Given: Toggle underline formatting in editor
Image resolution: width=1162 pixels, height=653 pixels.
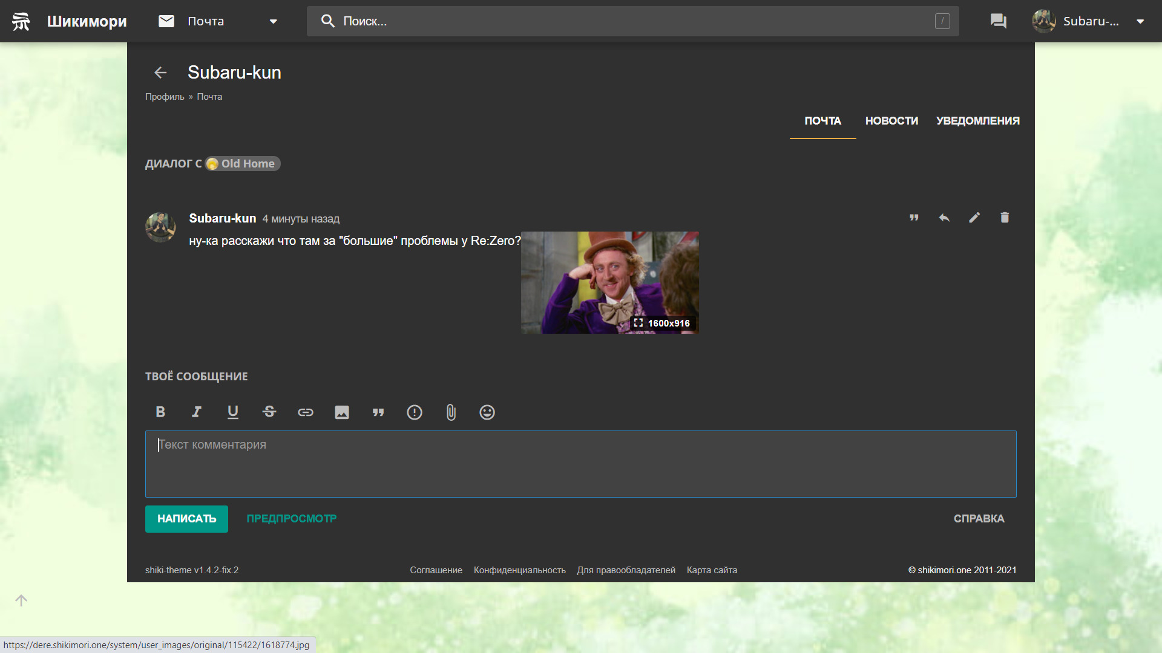Looking at the screenshot, I should click(x=233, y=412).
